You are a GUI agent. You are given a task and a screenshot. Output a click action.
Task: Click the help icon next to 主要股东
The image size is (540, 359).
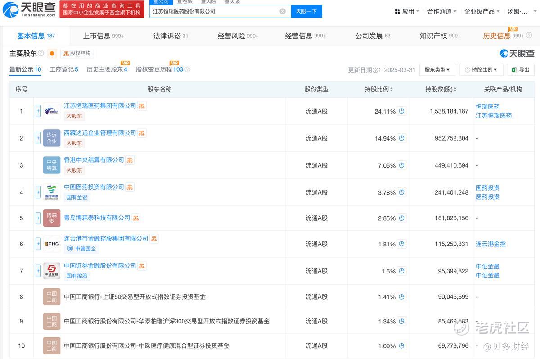click(41, 53)
